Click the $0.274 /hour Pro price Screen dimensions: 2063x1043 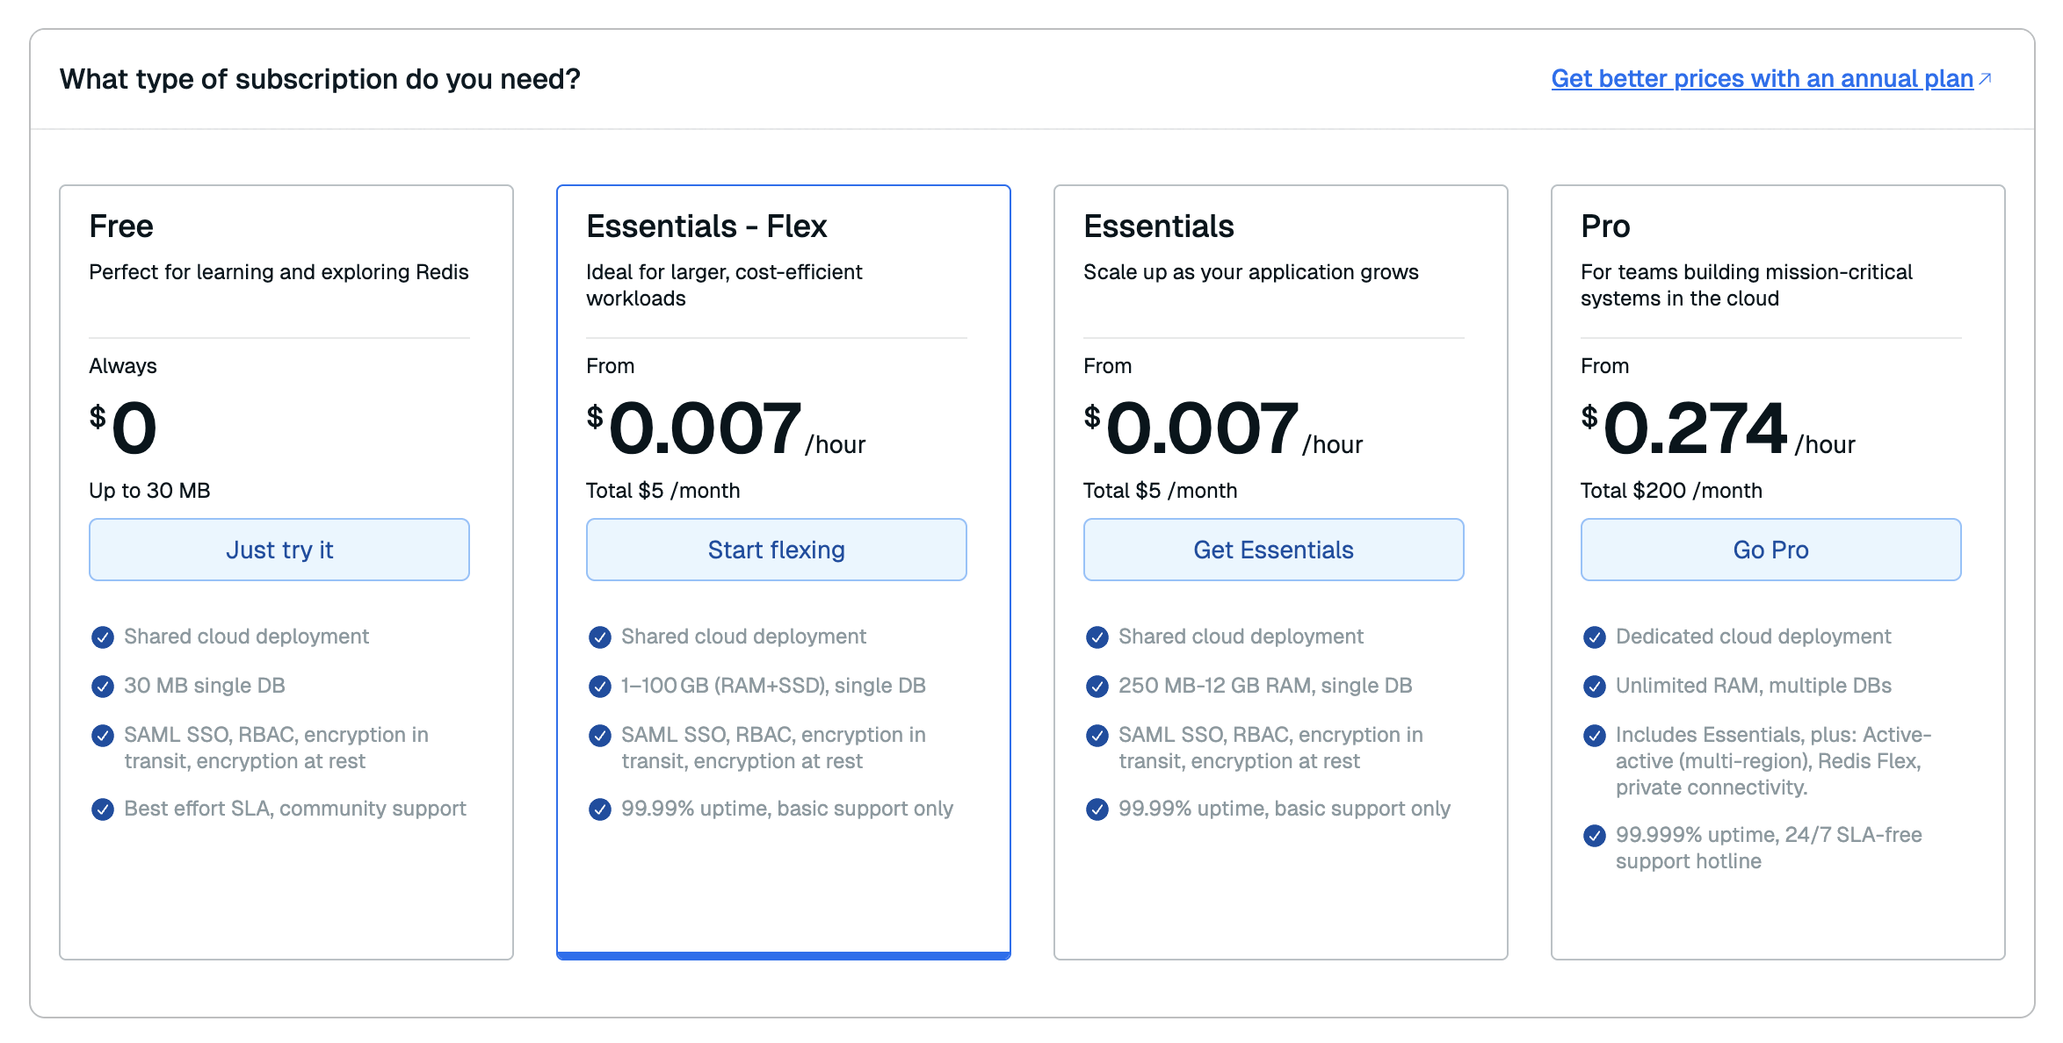click(x=1696, y=428)
